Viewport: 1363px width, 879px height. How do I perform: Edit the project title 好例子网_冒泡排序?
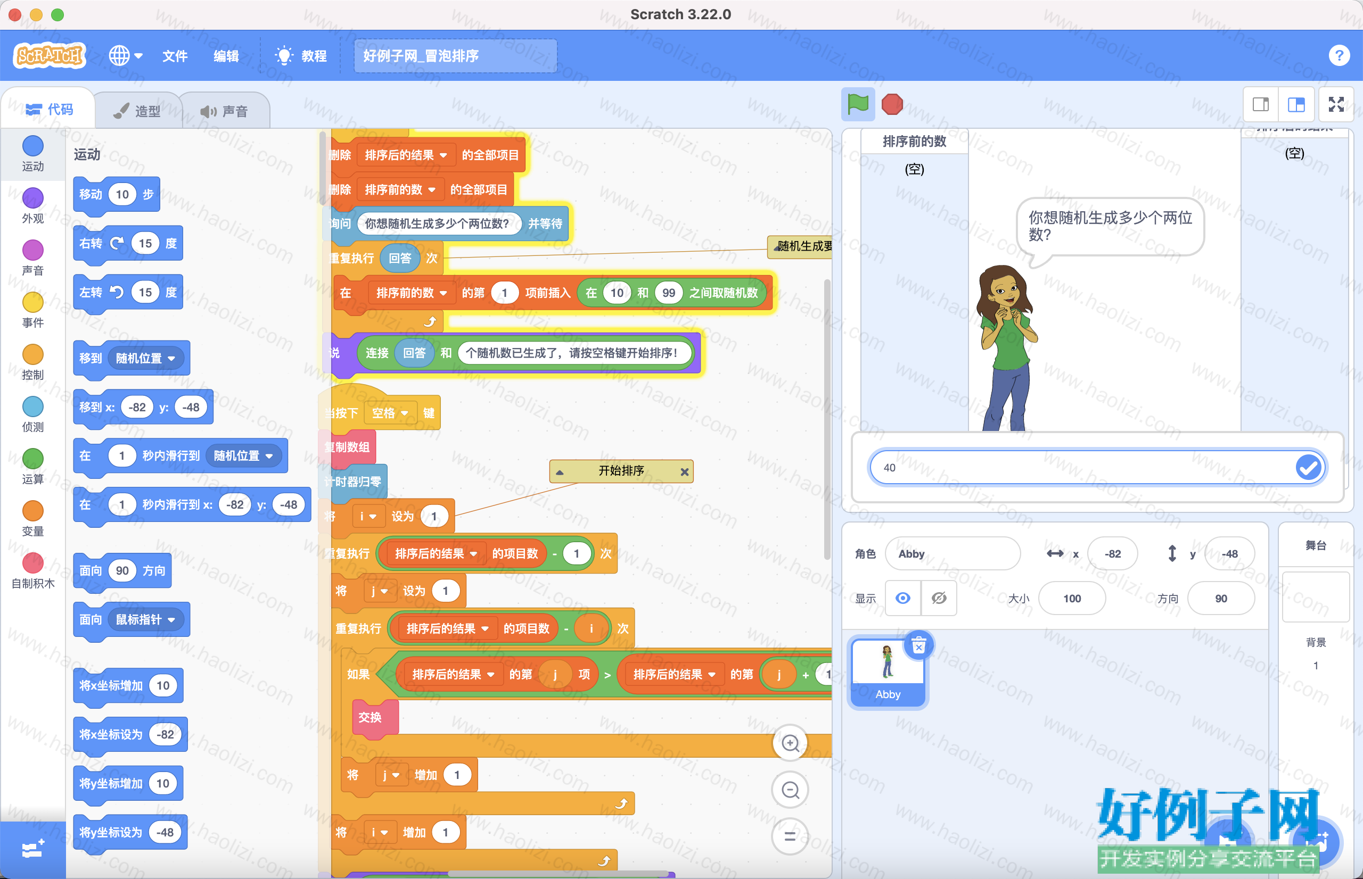(455, 55)
